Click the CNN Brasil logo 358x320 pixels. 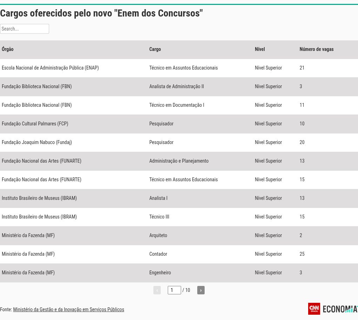[314, 309]
